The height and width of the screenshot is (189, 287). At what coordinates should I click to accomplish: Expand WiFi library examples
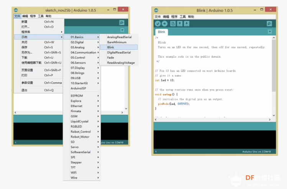pos(82,173)
